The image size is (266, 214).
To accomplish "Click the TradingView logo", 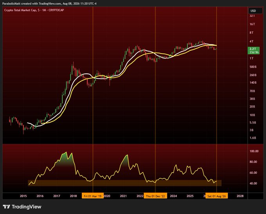I will point(22,207).
